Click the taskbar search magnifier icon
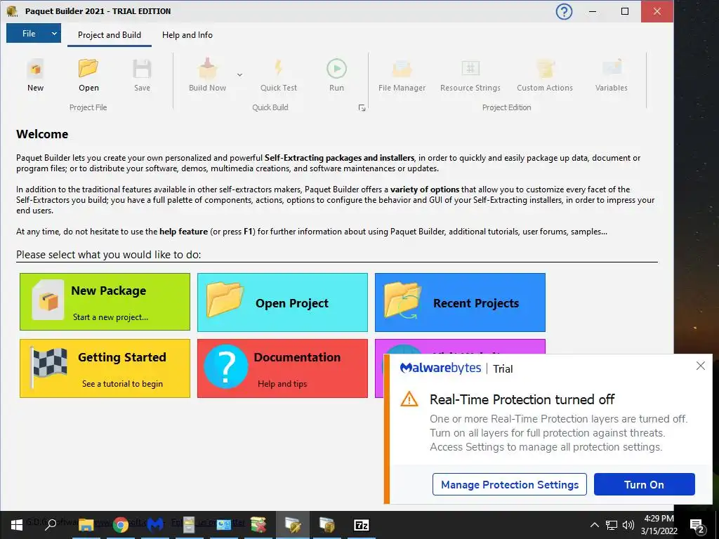The height and width of the screenshot is (539, 719). coord(51,525)
